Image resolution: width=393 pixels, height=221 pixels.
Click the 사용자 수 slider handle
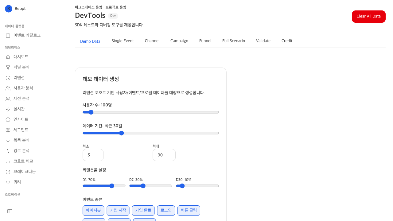tap(91, 112)
